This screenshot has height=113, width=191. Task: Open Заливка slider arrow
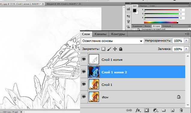click(187, 49)
